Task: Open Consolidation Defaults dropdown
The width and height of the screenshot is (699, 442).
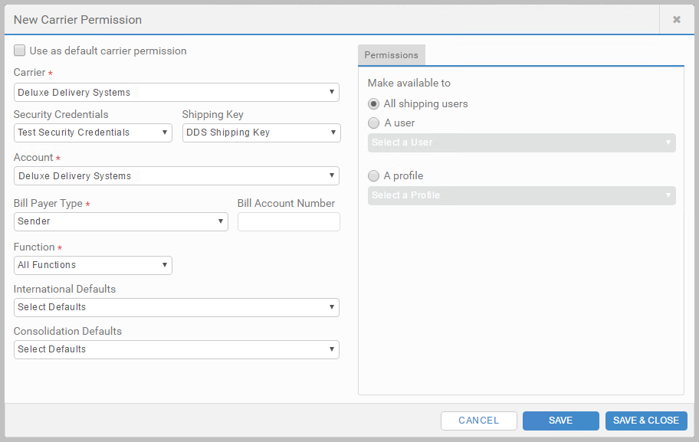Action: click(x=176, y=350)
